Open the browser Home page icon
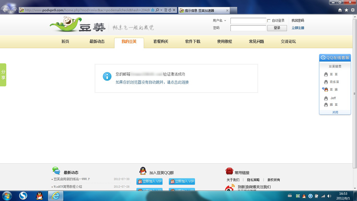Screen dimensions: 357x201 coord(340,10)
